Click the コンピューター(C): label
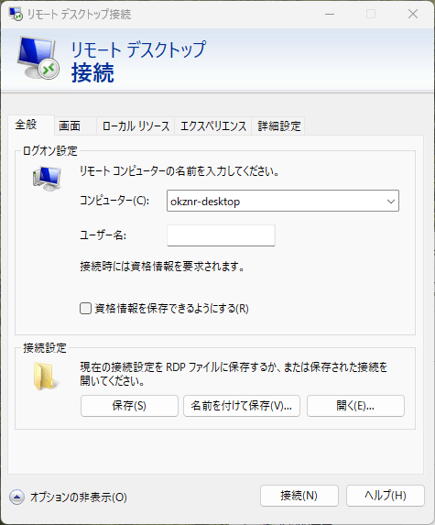 click(114, 201)
